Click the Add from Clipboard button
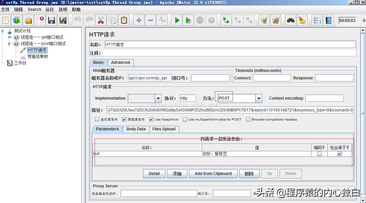Viewport: 366px width, 203px height. (x=213, y=173)
